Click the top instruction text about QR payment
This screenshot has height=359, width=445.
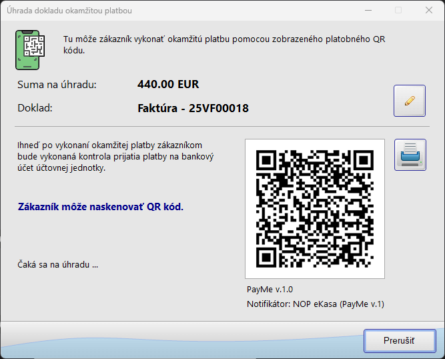[x=224, y=45]
